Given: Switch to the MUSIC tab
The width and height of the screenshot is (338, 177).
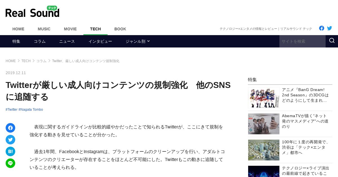Looking at the screenshot, I should tap(44, 29).
